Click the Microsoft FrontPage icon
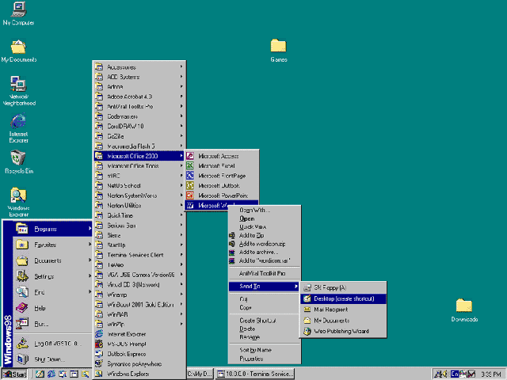This screenshot has width=507, height=380. pos(190,176)
